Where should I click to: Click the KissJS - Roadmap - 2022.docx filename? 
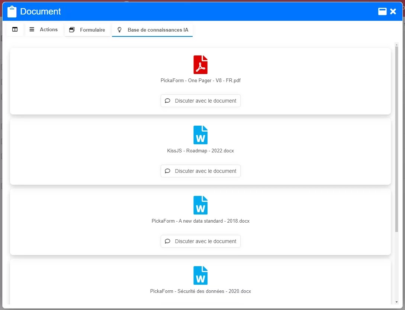click(200, 151)
